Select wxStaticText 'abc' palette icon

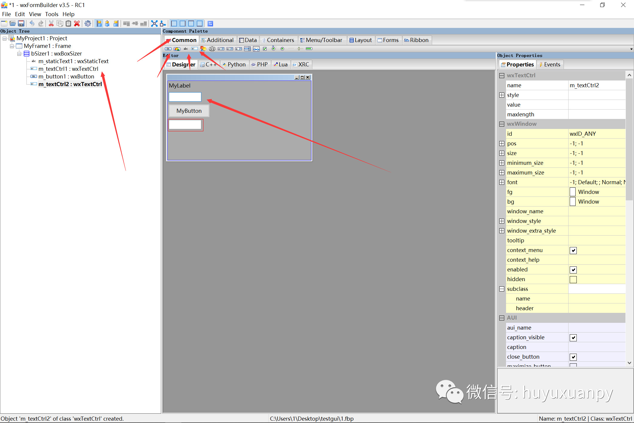tap(186, 49)
